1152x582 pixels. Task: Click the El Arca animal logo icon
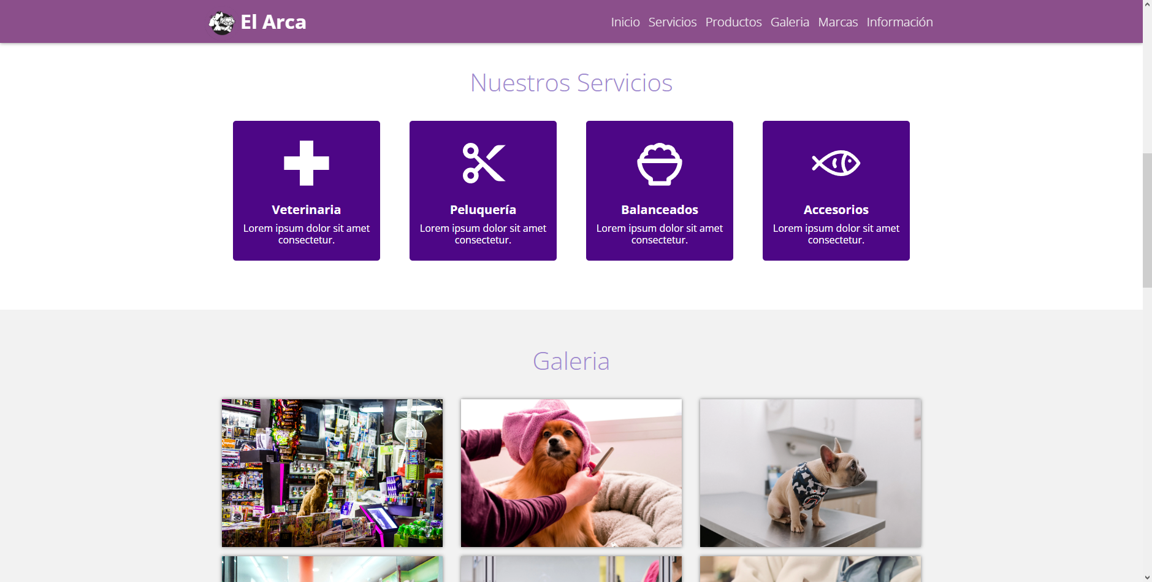click(x=221, y=23)
